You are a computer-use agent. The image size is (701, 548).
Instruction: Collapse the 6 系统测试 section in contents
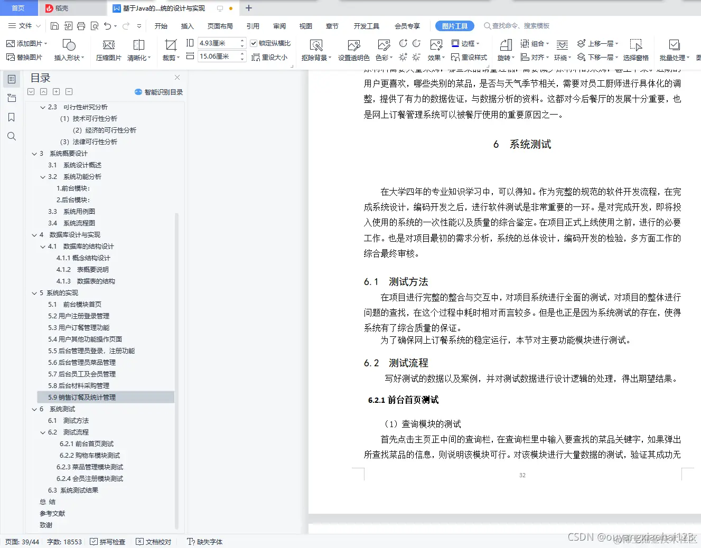(x=34, y=409)
